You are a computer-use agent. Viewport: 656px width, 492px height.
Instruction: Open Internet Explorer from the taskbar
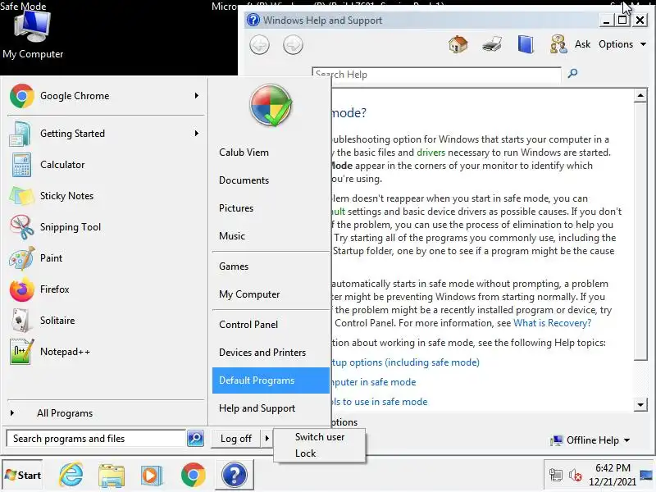tap(71, 476)
